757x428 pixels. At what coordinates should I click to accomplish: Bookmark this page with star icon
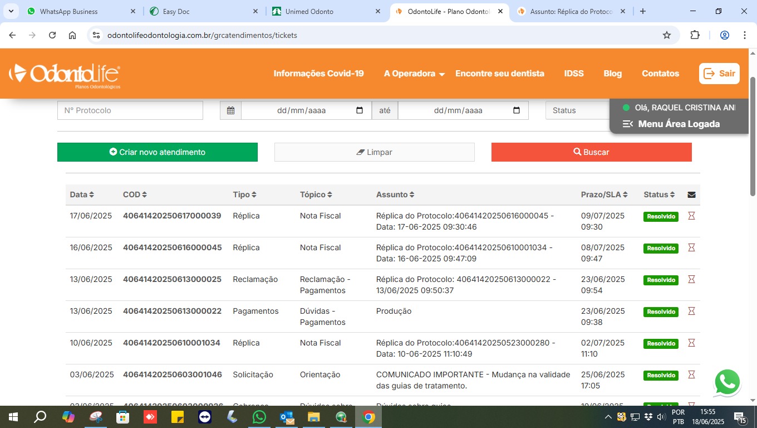click(666, 35)
